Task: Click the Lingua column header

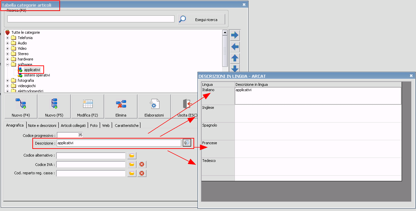Action: [x=218, y=84]
